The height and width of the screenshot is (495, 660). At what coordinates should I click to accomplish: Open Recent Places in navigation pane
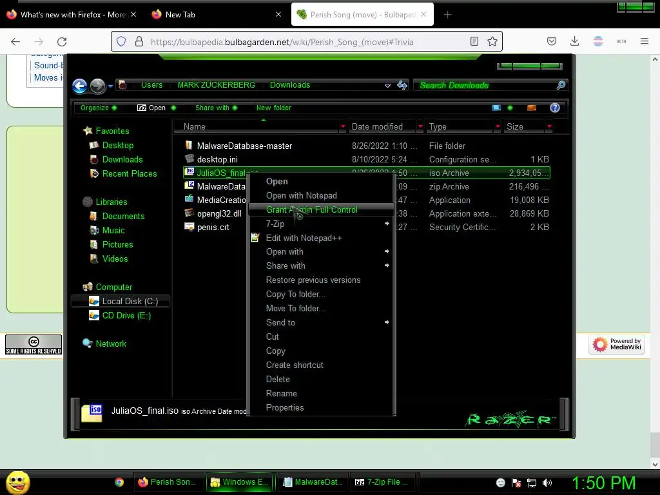(x=129, y=173)
